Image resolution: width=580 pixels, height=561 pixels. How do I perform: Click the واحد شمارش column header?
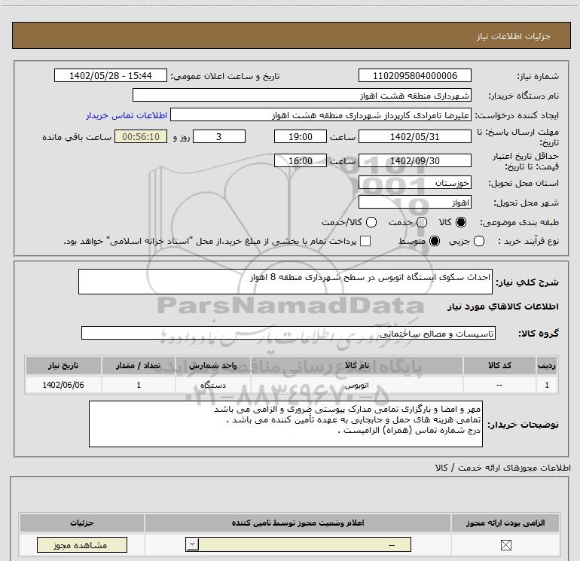213,365
